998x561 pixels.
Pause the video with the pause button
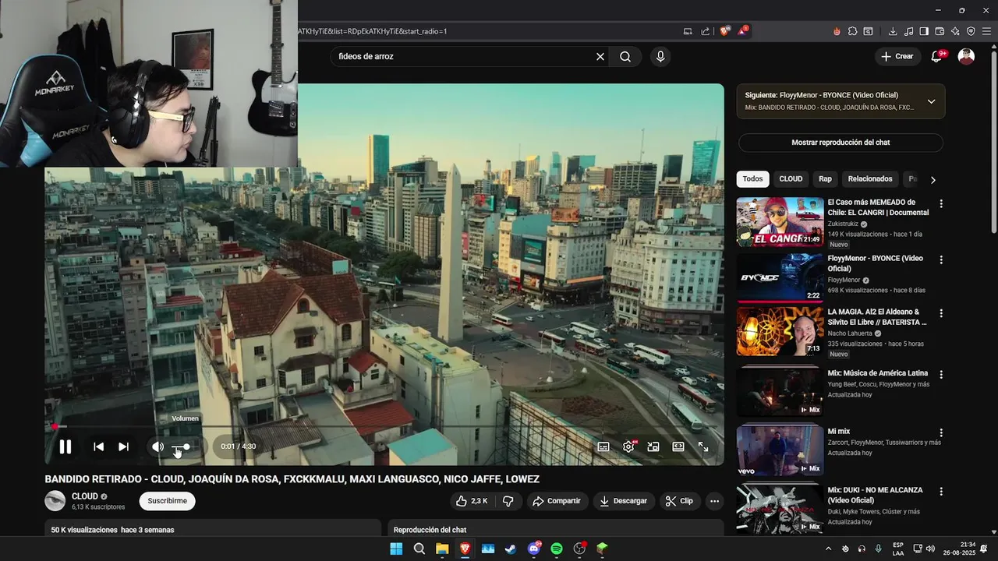coord(65,446)
